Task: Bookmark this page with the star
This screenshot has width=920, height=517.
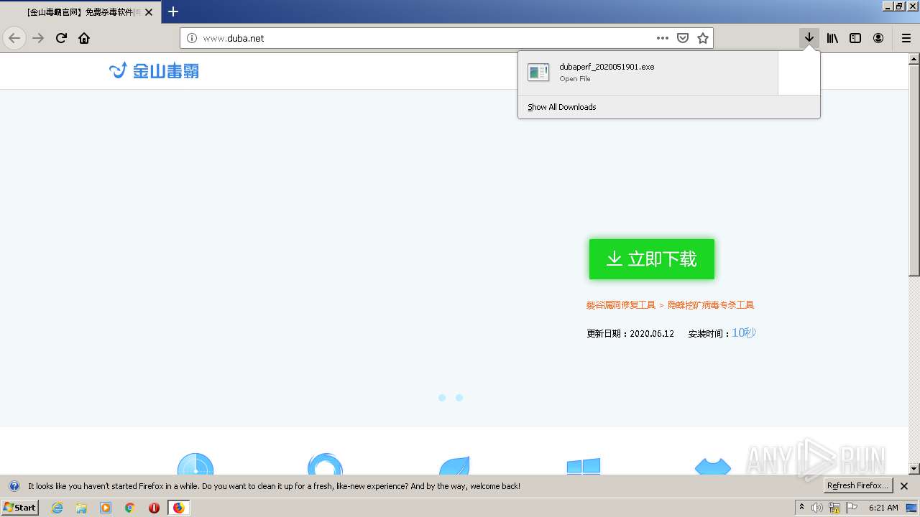Action: (703, 38)
